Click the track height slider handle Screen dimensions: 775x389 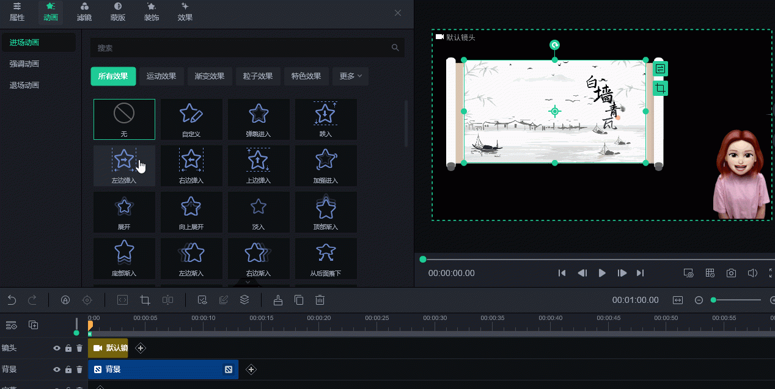point(76,333)
